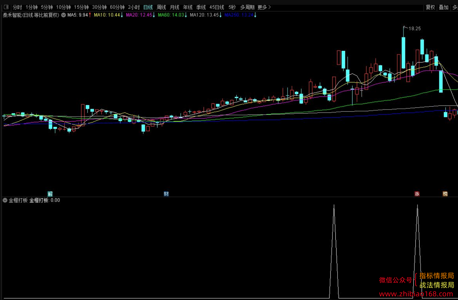458x300 pixels.
Task: Expand main chart indicator dropdown beside 泰禾智能
Action: 64,15
